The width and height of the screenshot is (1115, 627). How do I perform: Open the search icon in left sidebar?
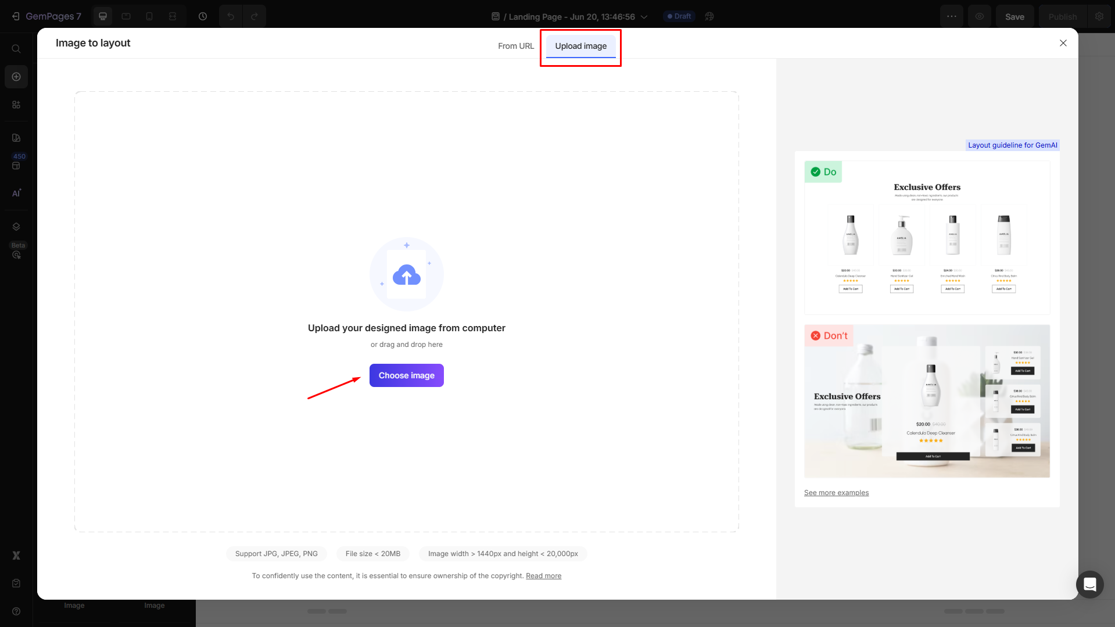[16, 49]
